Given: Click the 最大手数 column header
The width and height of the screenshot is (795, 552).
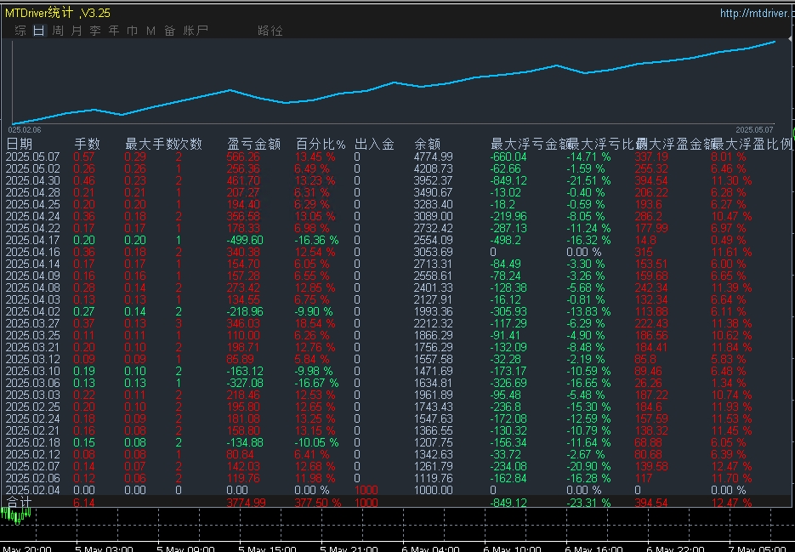Looking at the screenshot, I should [151, 144].
